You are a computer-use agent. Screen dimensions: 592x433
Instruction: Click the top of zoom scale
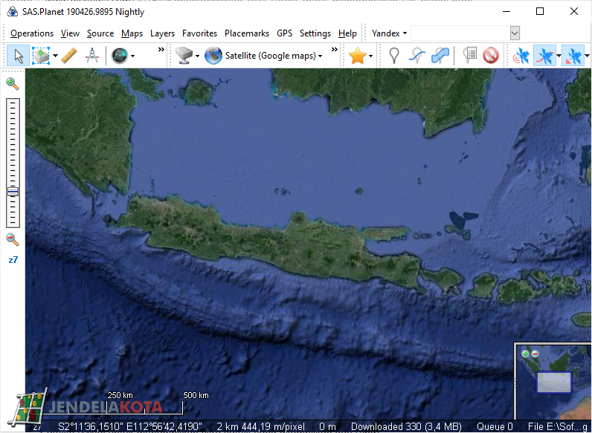point(13,102)
